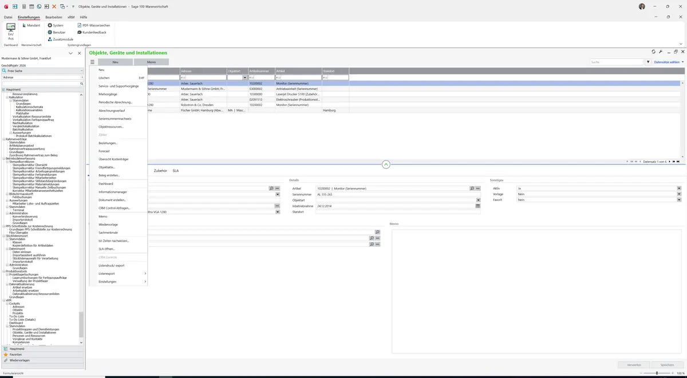Open the xRM ribbon tab
The height and width of the screenshot is (378, 687).
tap(71, 17)
